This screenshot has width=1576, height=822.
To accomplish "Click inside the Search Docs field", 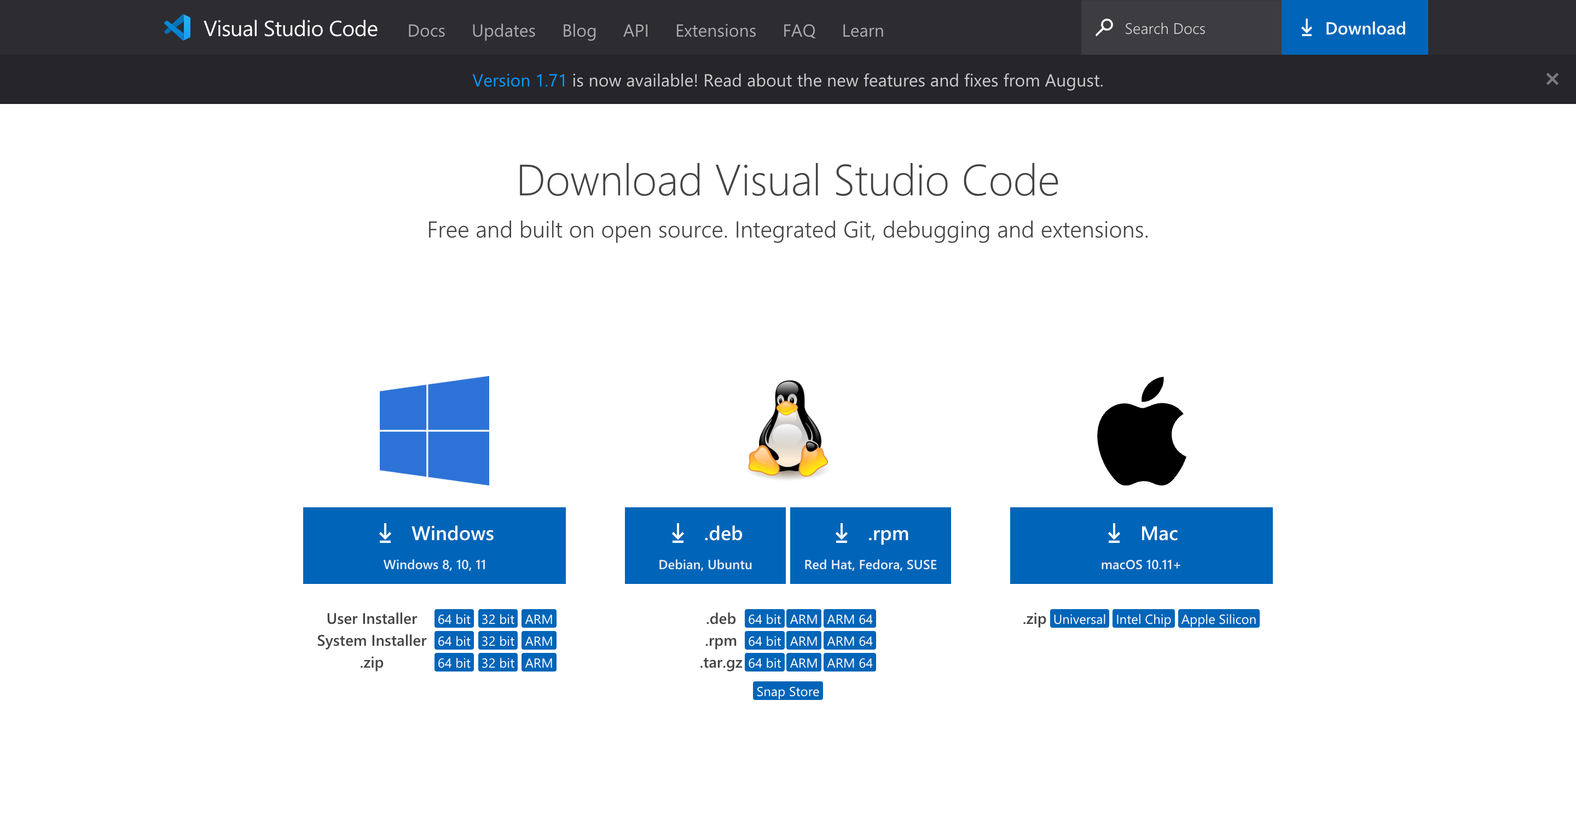I will tap(1181, 27).
